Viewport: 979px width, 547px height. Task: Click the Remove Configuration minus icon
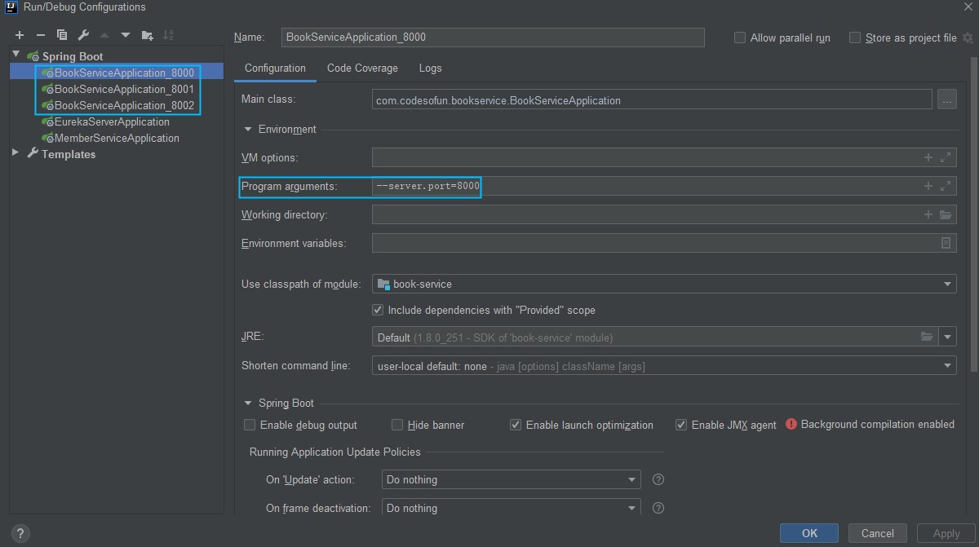pos(41,35)
